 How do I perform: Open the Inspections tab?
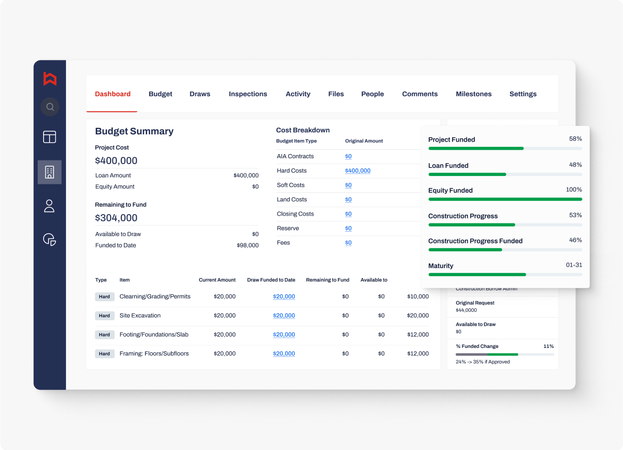[248, 94]
